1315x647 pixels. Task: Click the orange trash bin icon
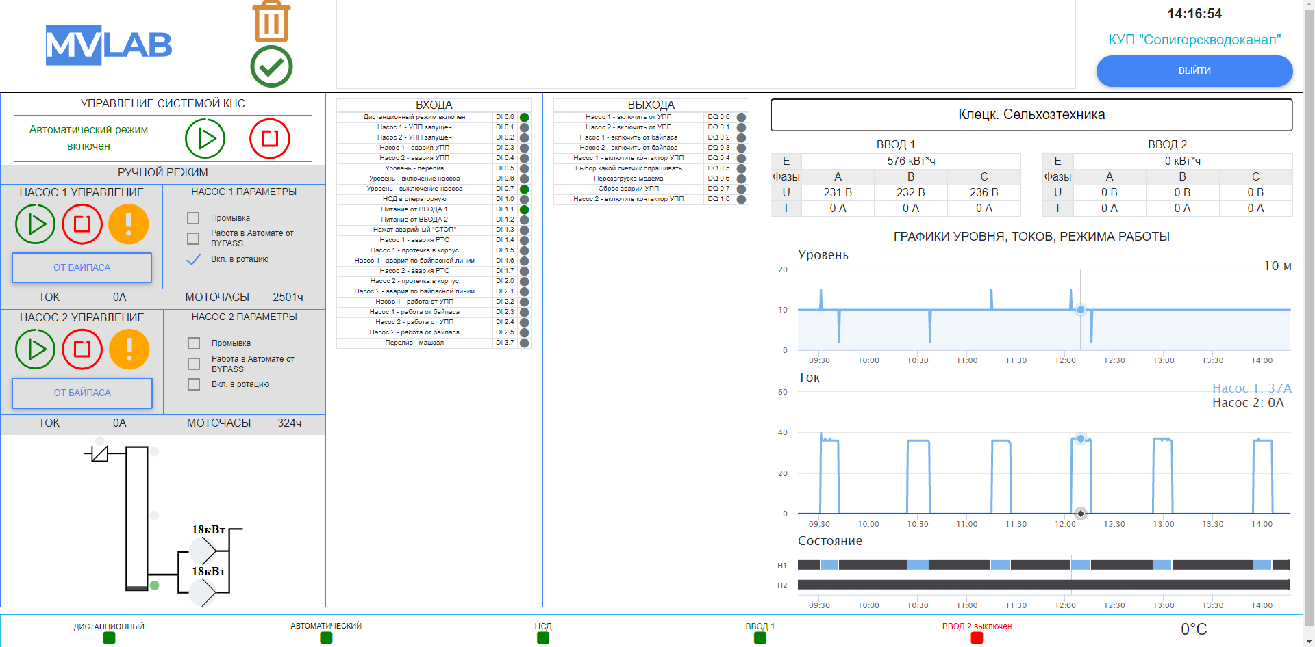tap(271, 21)
